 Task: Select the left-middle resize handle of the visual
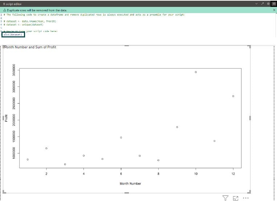(x=3, y=118)
